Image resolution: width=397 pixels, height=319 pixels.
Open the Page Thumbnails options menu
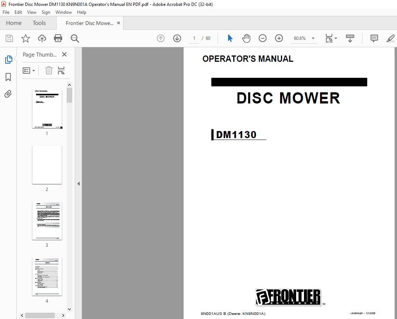tap(29, 70)
